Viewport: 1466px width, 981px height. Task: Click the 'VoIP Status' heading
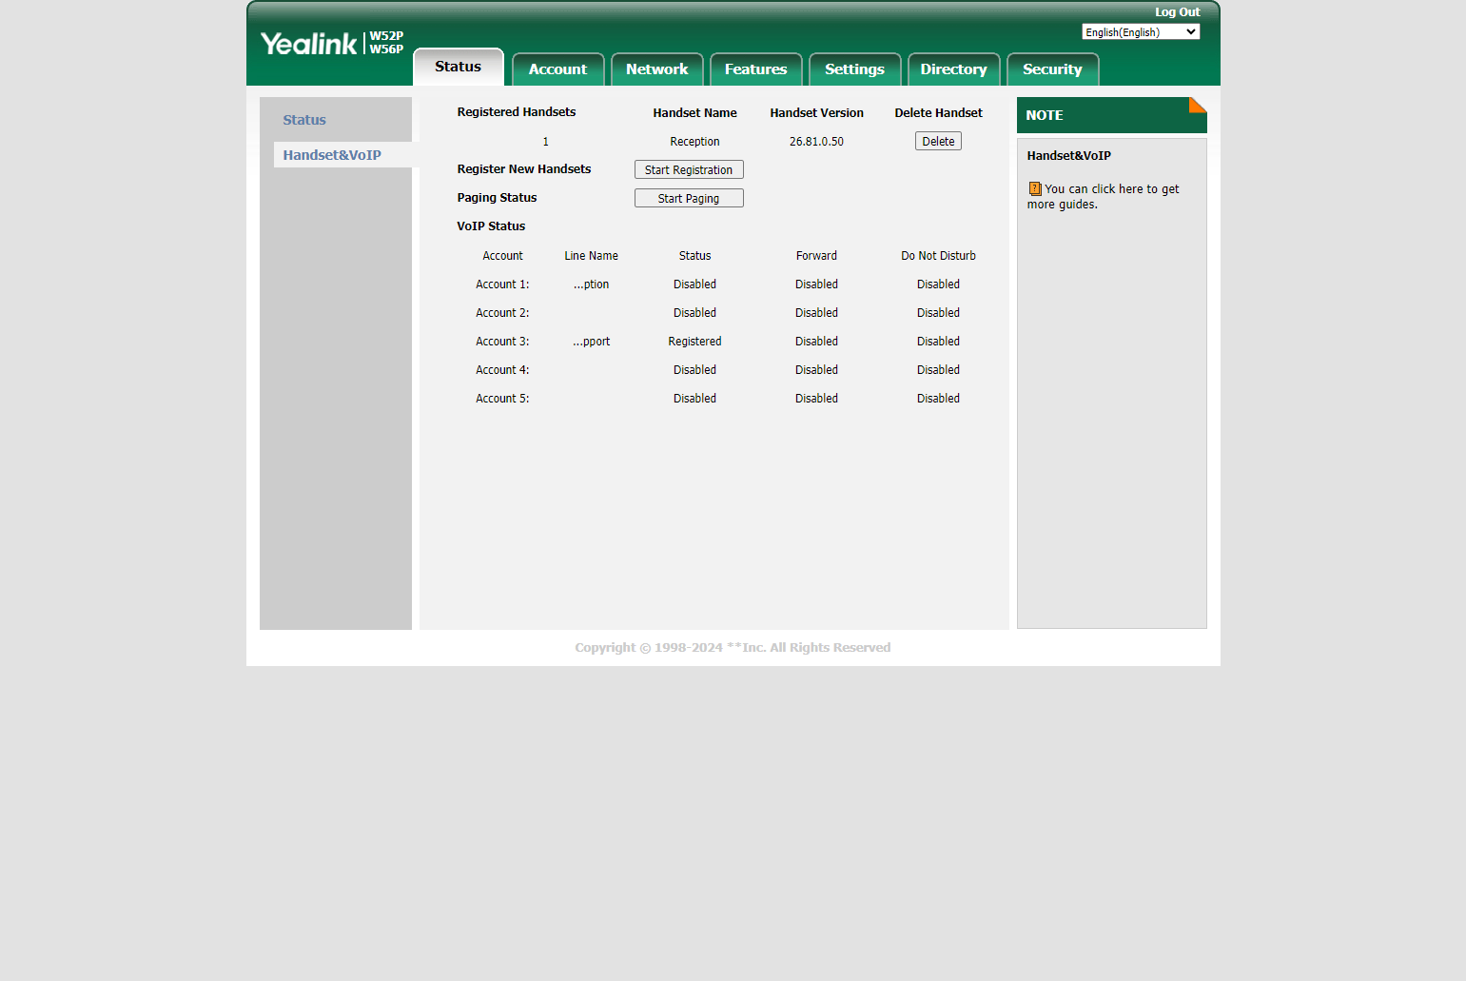(x=491, y=226)
